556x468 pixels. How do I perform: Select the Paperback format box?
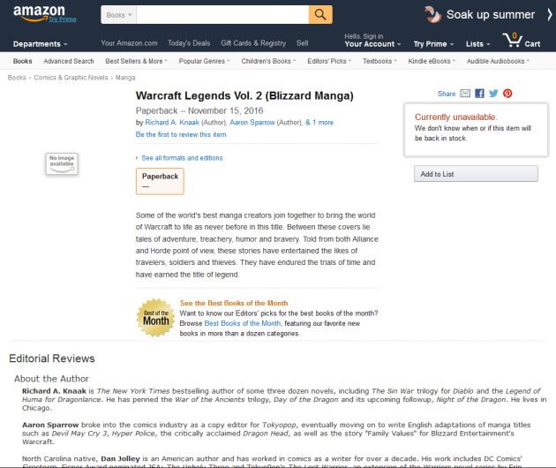tap(160, 181)
